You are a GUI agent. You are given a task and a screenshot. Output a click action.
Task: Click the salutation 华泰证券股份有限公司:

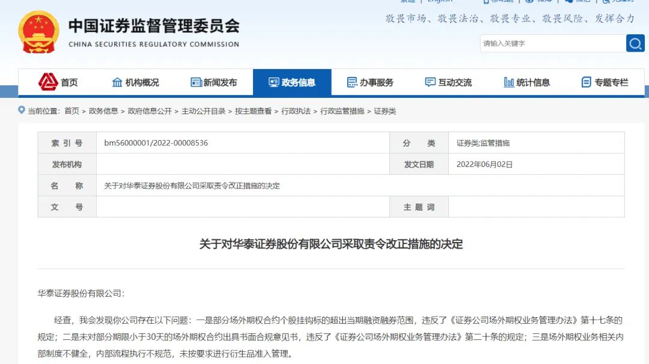[81, 293]
